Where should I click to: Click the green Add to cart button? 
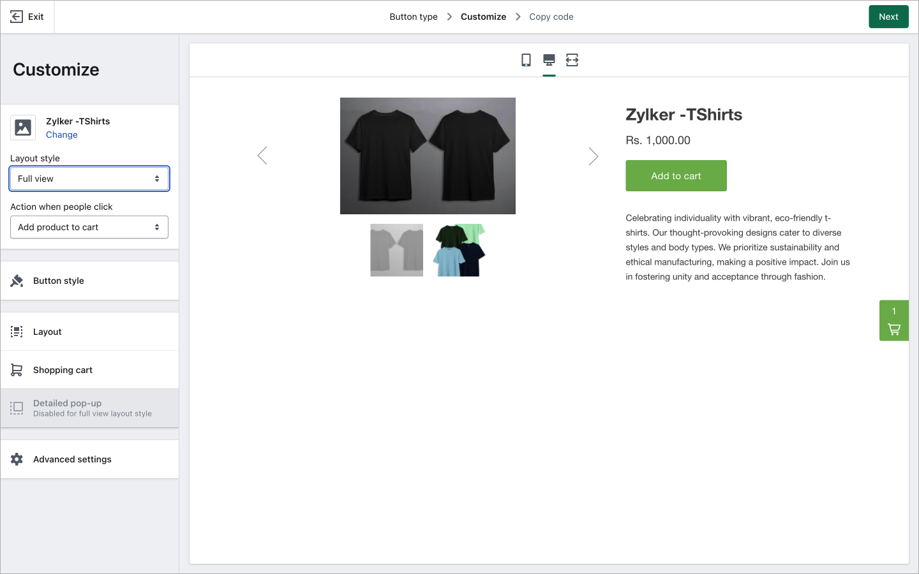676,175
